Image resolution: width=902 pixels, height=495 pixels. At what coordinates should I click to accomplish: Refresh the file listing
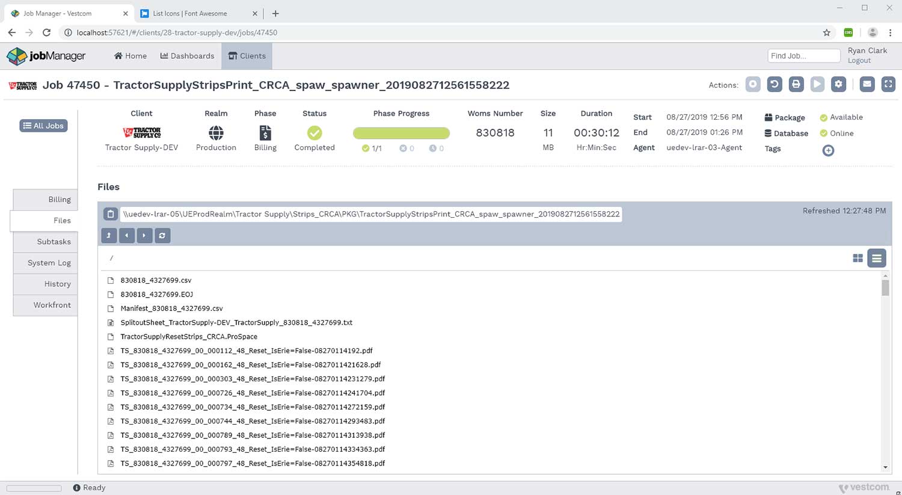click(x=162, y=235)
